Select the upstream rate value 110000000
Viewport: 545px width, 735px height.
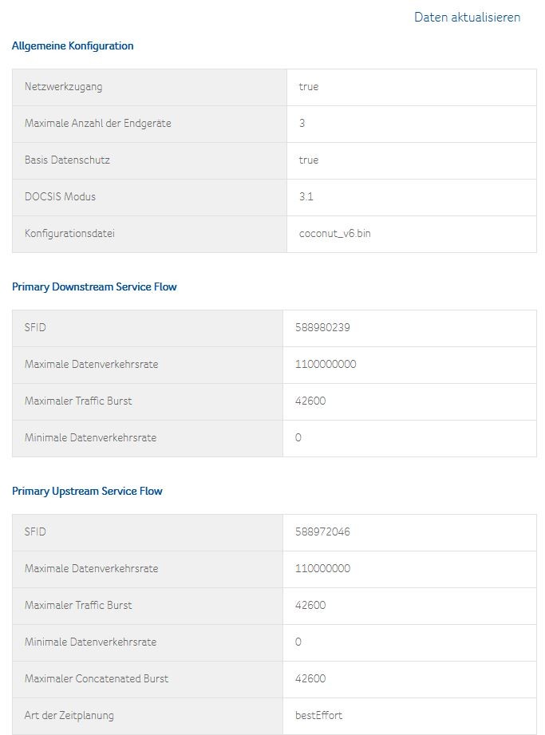point(322,568)
